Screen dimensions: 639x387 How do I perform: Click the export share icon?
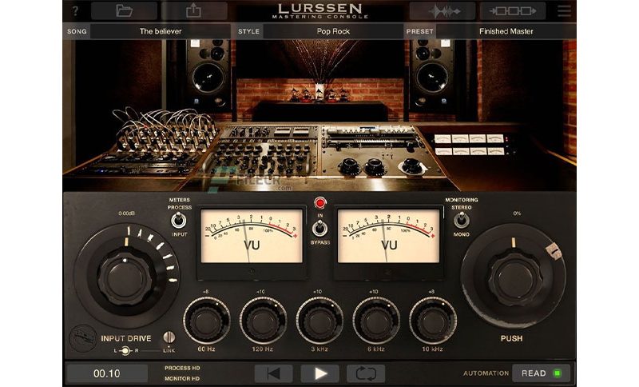click(194, 10)
